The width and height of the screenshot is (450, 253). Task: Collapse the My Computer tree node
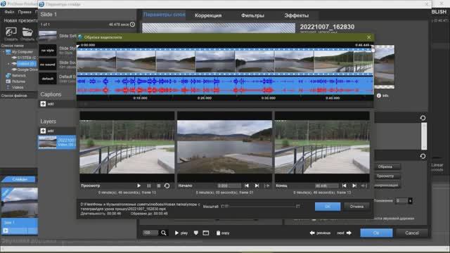(4, 52)
